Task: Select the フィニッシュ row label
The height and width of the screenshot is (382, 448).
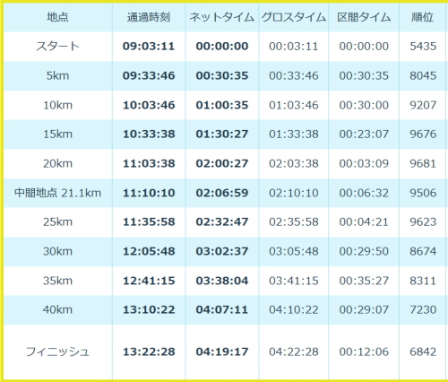Action: [x=57, y=352]
